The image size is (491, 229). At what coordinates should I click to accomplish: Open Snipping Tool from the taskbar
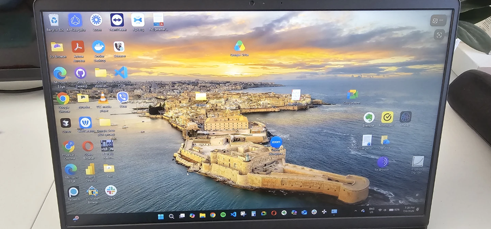(243, 214)
